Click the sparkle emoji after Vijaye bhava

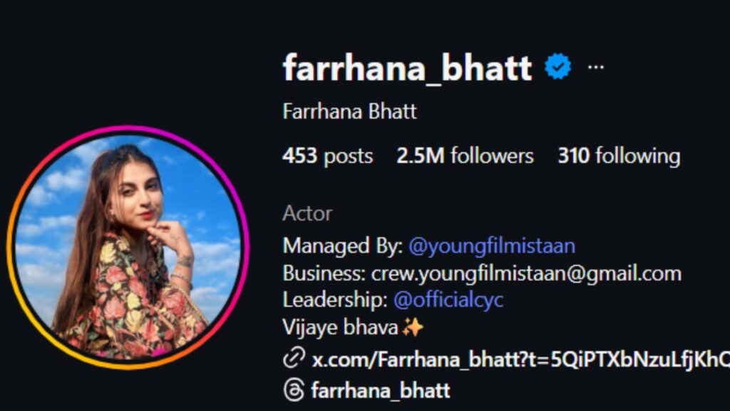coord(413,327)
